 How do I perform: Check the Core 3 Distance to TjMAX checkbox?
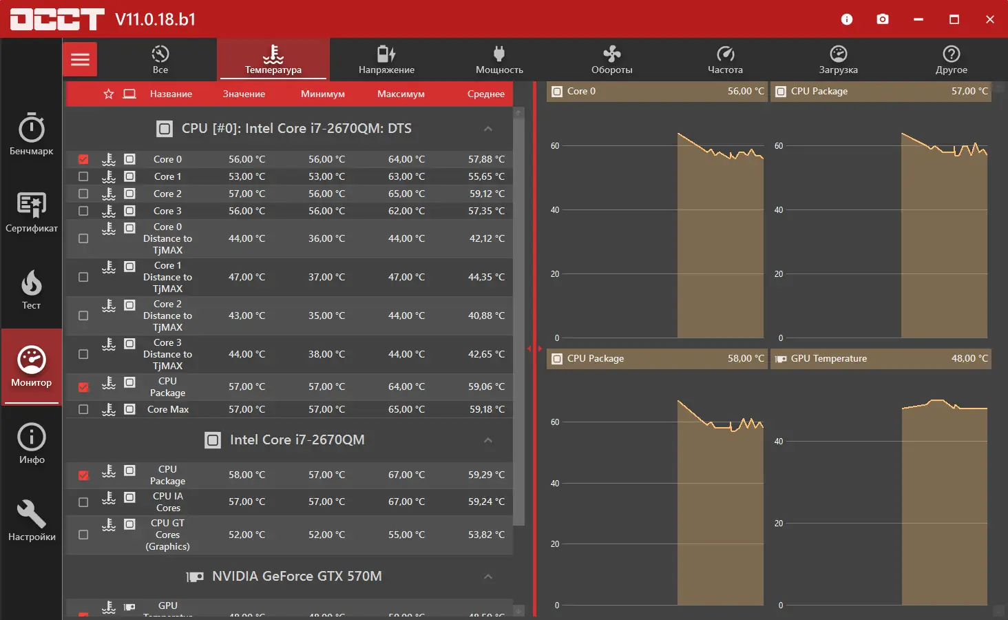[83, 354]
